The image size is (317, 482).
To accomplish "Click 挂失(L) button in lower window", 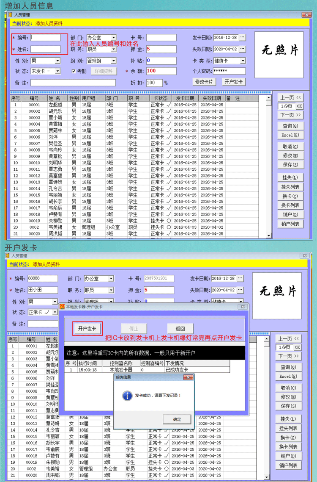I will (x=288, y=419).
